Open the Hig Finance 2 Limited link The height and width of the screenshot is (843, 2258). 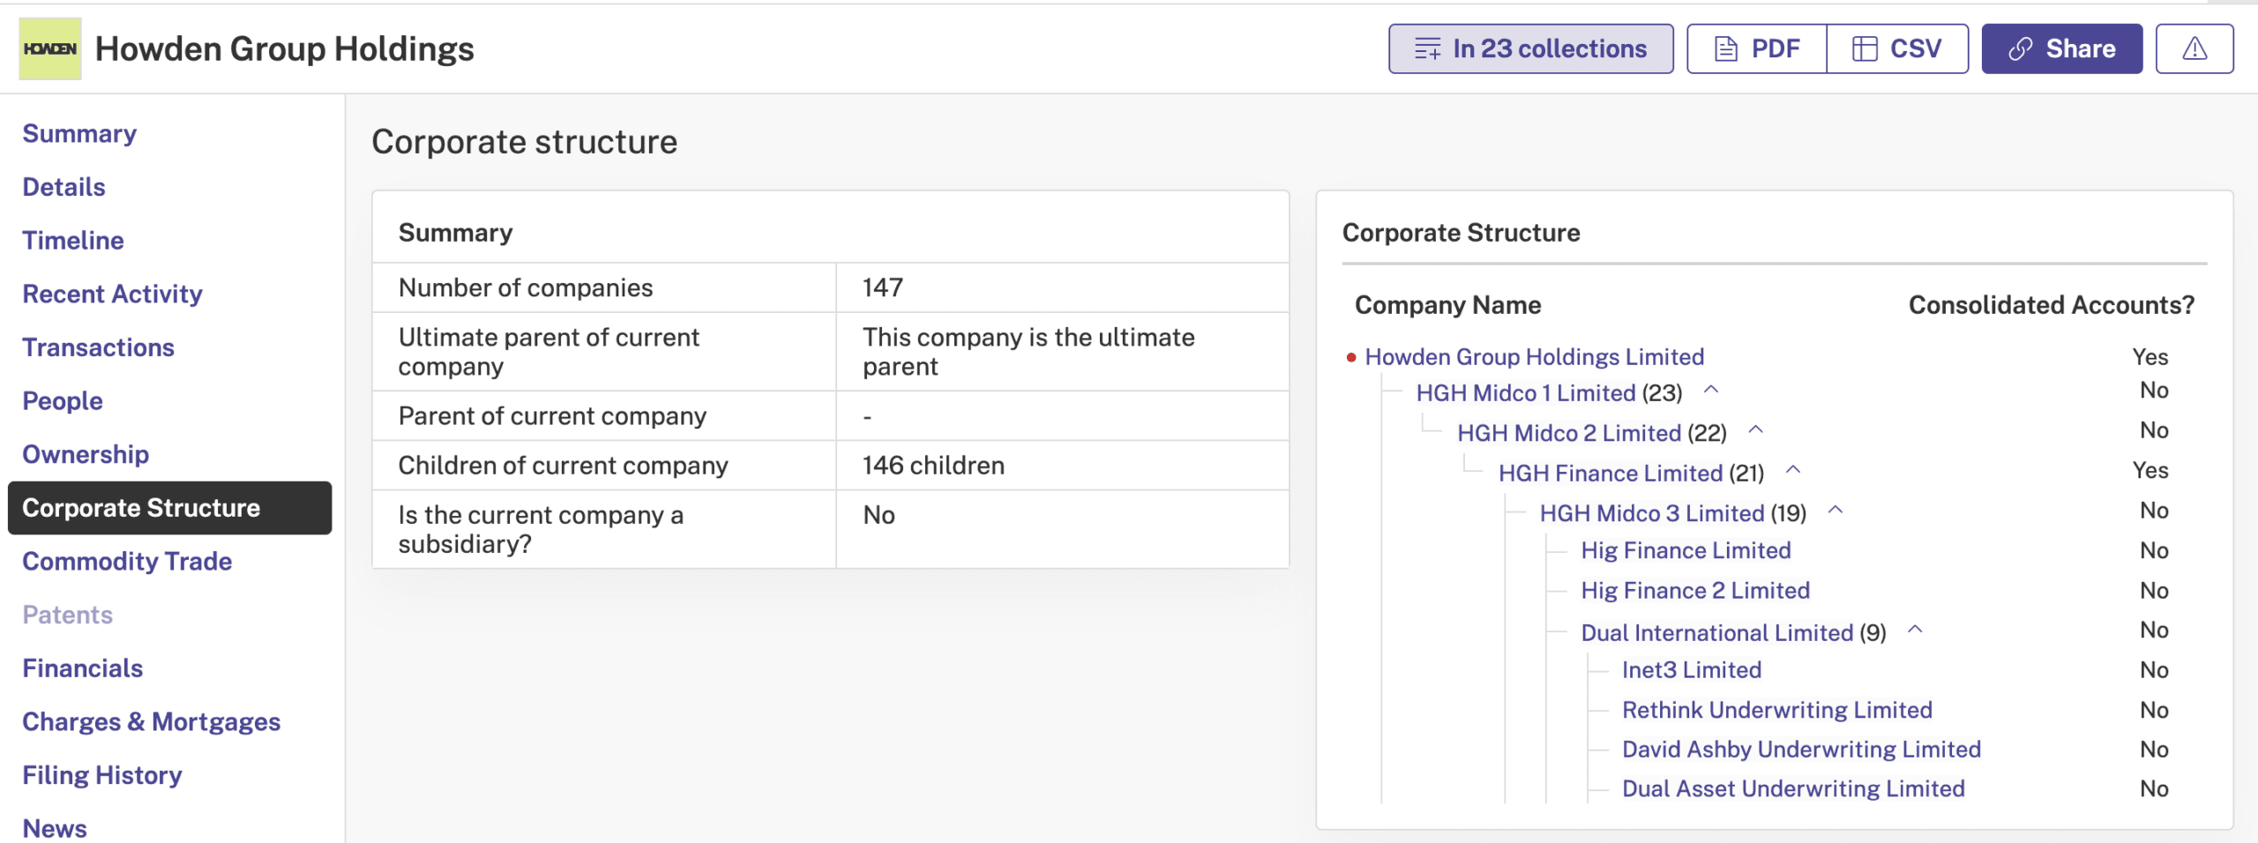[1694, 590]
